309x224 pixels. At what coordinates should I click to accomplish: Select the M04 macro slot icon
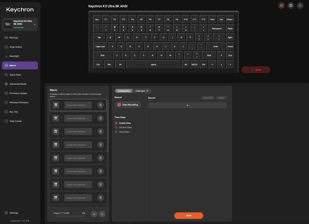pyautogui.click(x=56, y=158)
